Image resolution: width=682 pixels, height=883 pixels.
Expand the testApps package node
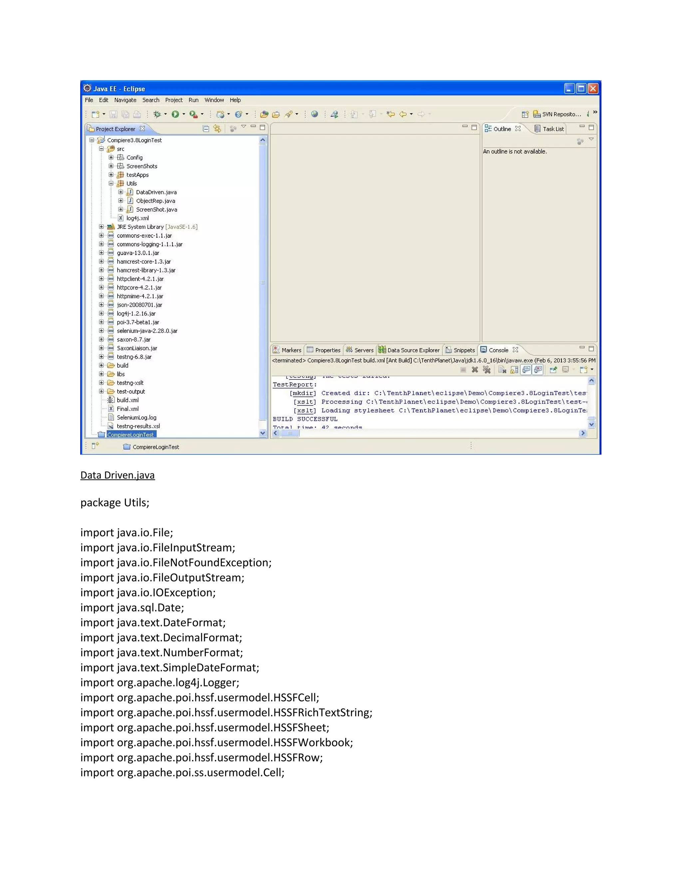click(111, 175)
